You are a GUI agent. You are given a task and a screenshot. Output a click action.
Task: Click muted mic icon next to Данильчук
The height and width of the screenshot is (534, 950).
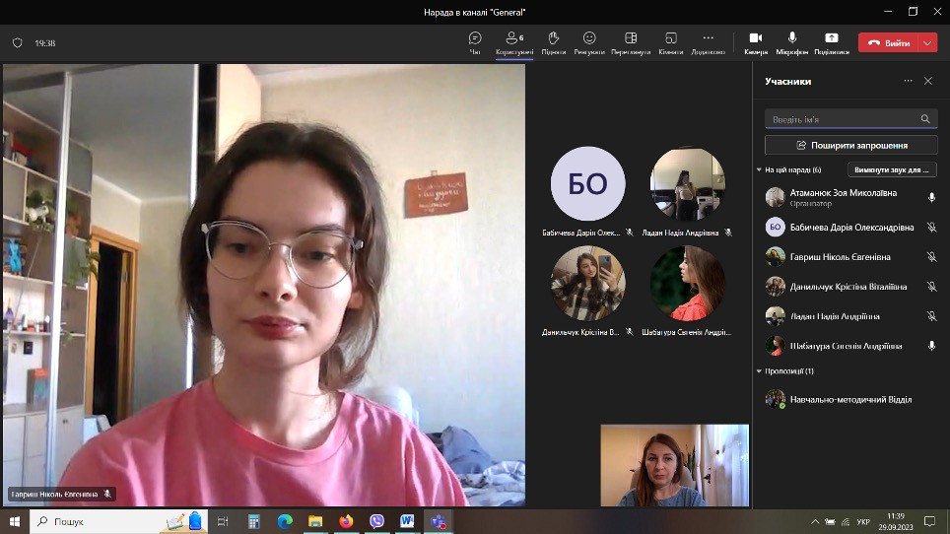(932, 287)
